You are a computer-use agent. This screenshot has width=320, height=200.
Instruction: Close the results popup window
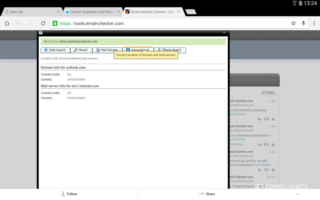[224, 32]
